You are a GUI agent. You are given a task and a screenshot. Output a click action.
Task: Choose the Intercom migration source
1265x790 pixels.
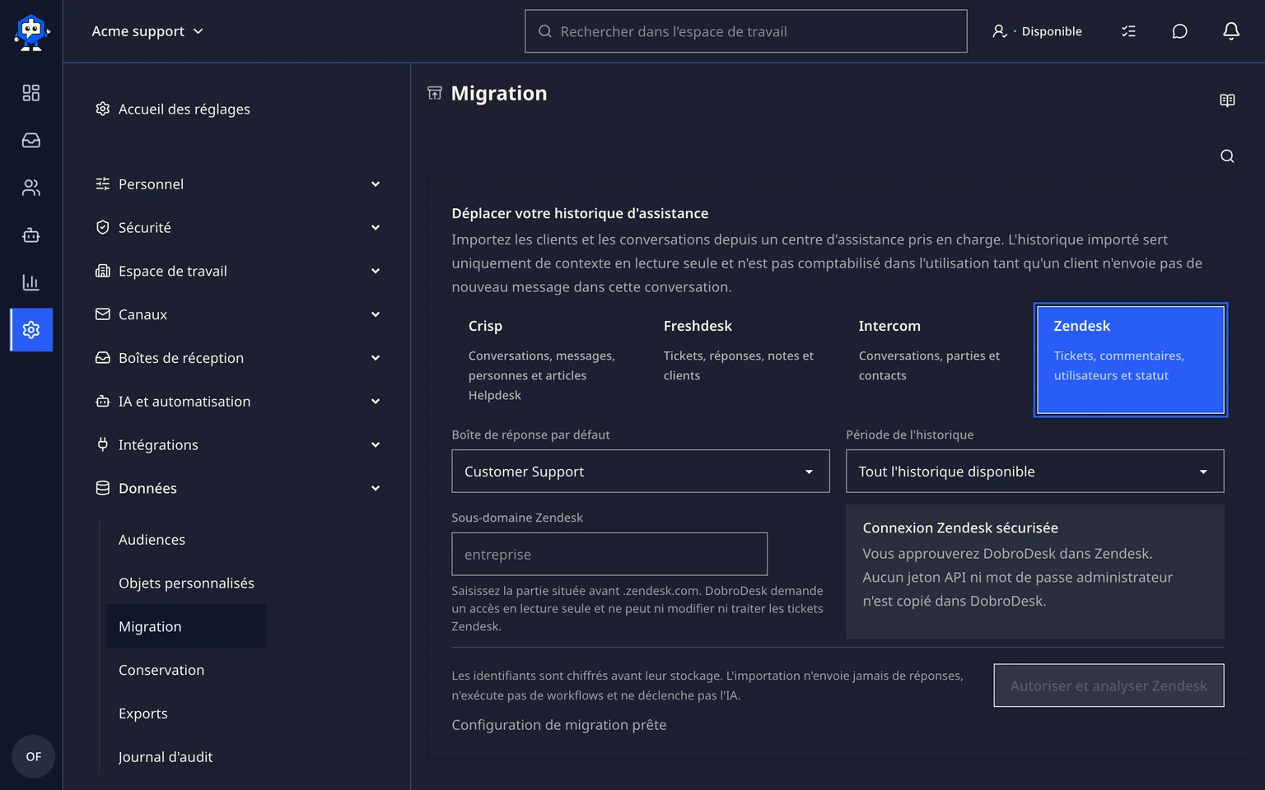coord(936,360)
